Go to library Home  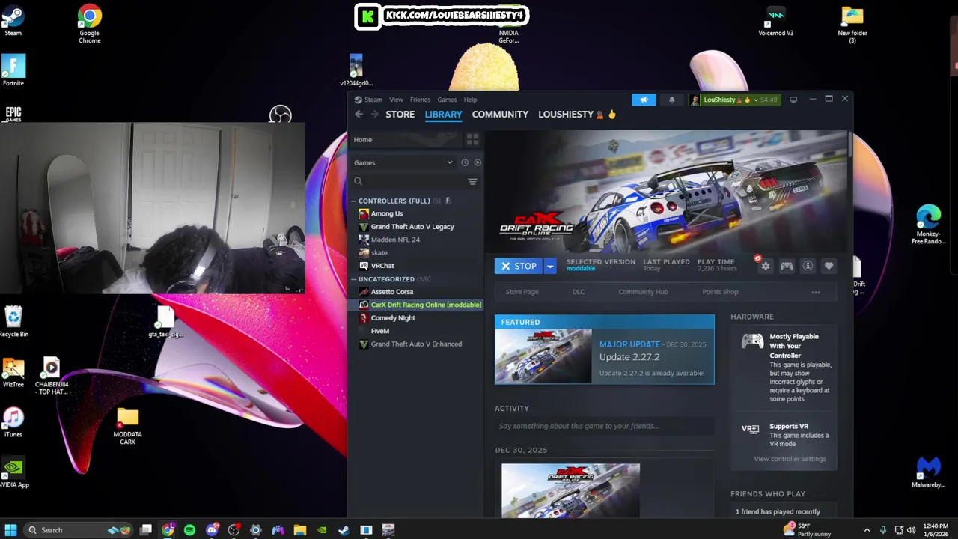click(x=363, y=140)
